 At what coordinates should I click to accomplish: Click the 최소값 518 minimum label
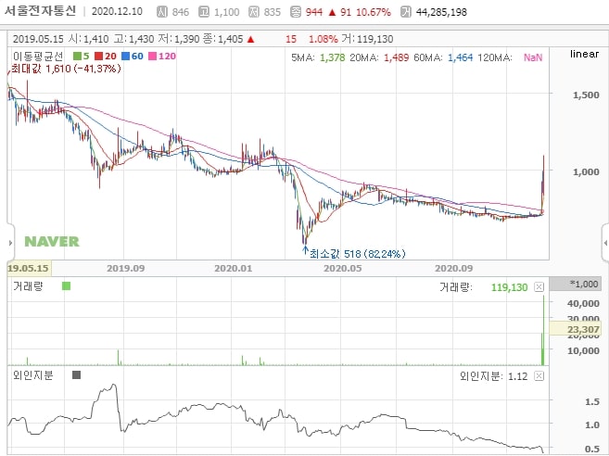357,254
